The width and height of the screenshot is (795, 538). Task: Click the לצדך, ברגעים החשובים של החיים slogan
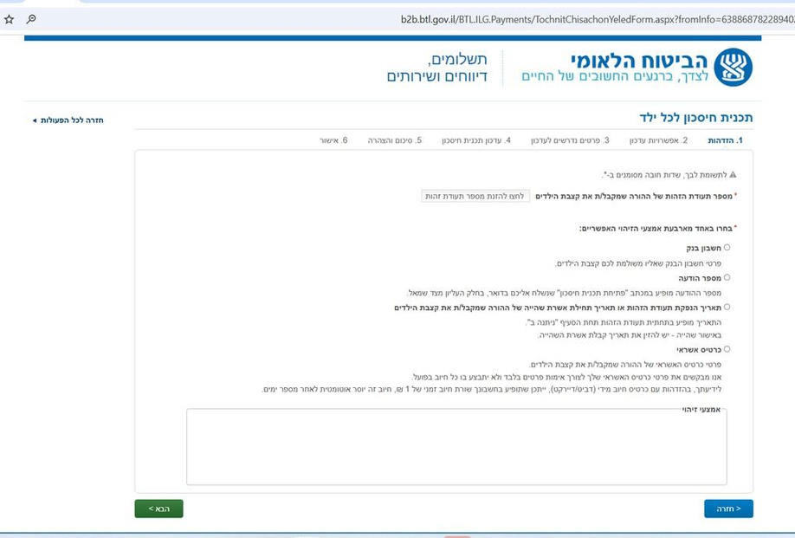[615, 76]
